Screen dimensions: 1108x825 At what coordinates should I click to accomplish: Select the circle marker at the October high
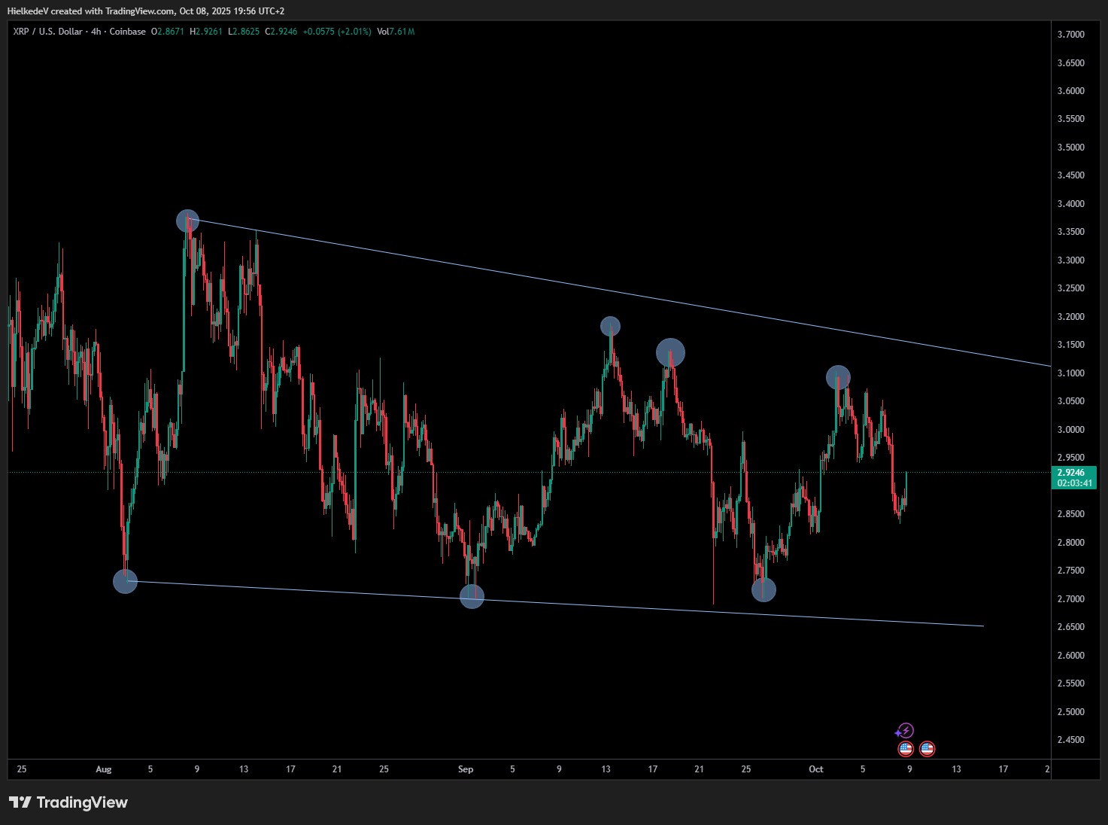(x=838, y=377)
